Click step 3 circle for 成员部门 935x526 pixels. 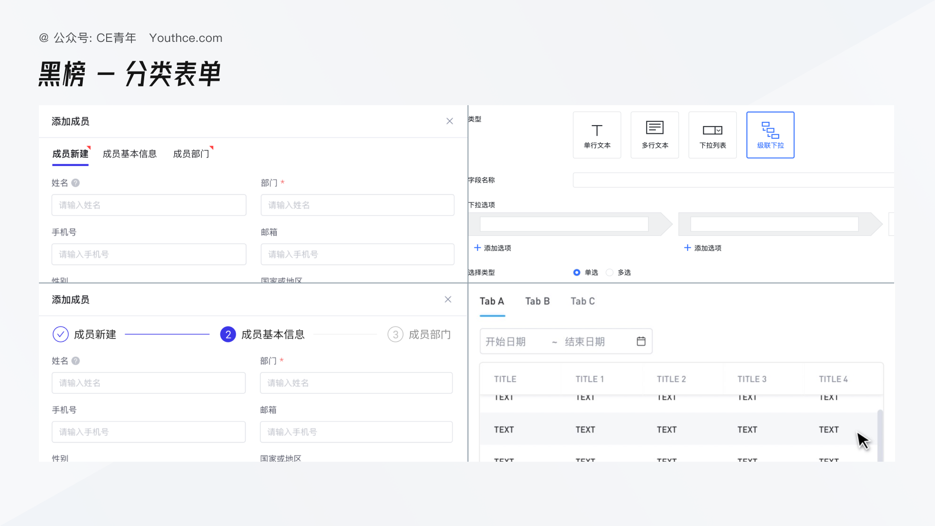(x=395, y=334)
